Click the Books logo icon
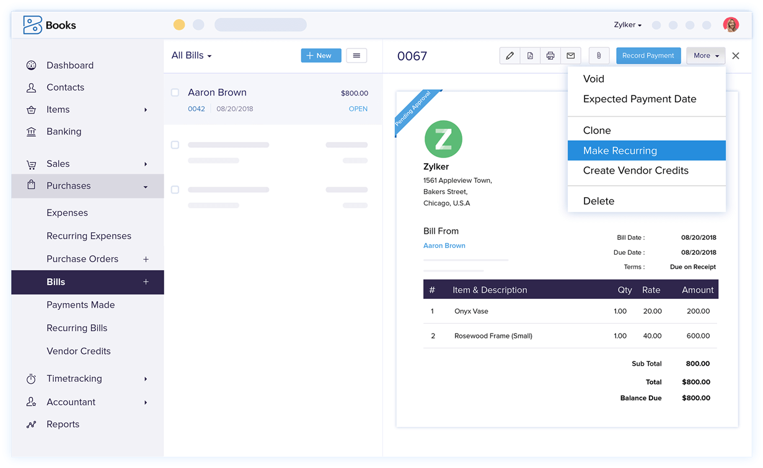The image size is (763, 468). click(32, 25)
